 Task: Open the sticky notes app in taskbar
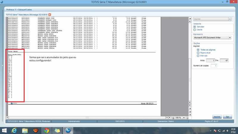click(57, 130)
